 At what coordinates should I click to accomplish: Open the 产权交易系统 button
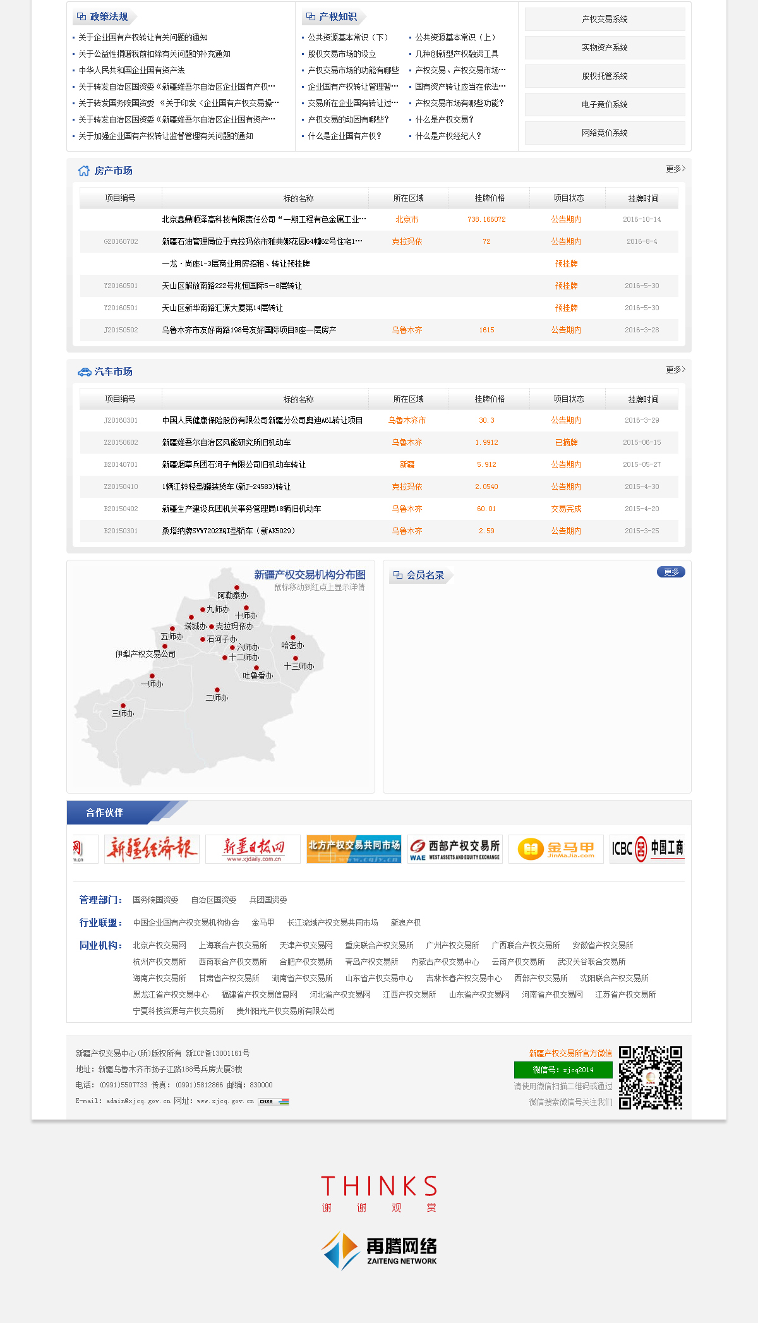point(605,19)
